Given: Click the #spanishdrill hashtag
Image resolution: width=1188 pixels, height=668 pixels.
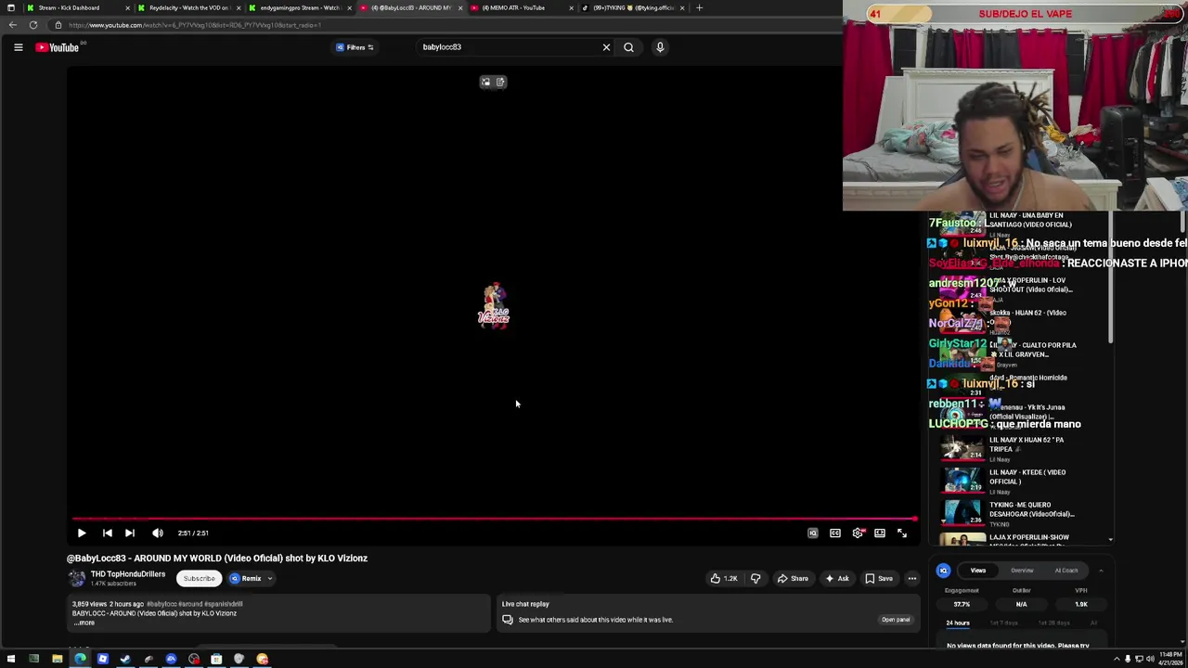Looking at the screenshot, I should [224, 604].
